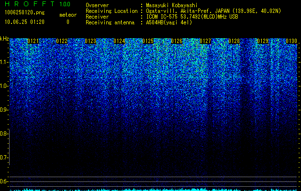Click the meteor count value 0
Screen dimensions: 301x191
[68, 22]
